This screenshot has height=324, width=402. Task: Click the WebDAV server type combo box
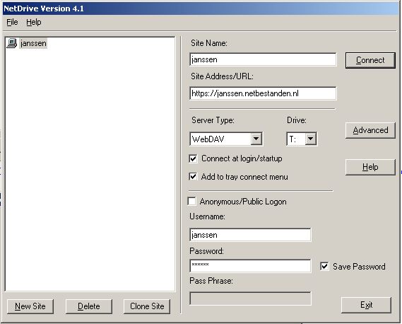tap(226, 139)
